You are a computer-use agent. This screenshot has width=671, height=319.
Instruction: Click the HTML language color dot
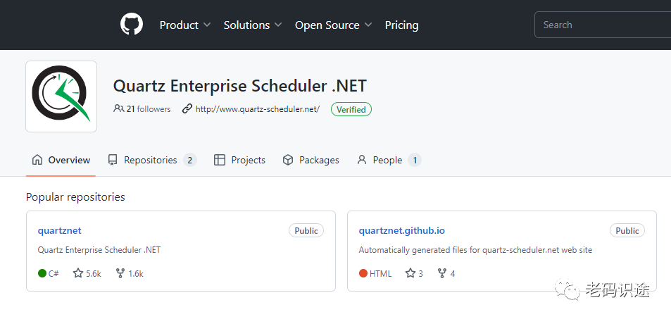363,273
